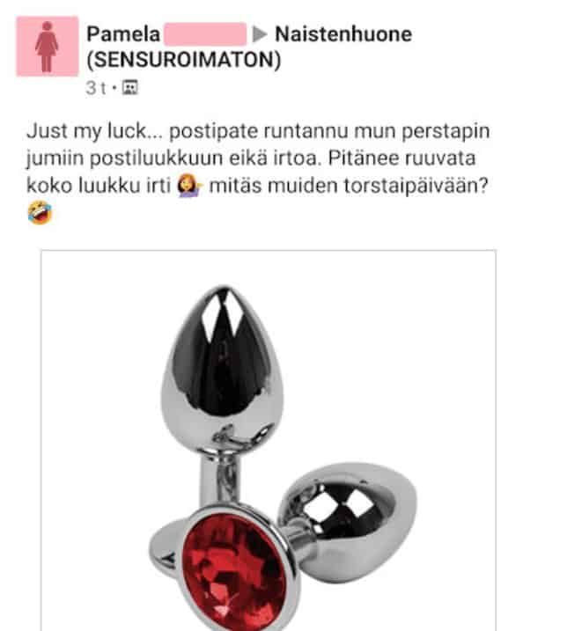Click the red jewel in the photo
Screen dimensions: 582x631
(x=234, y=573)
